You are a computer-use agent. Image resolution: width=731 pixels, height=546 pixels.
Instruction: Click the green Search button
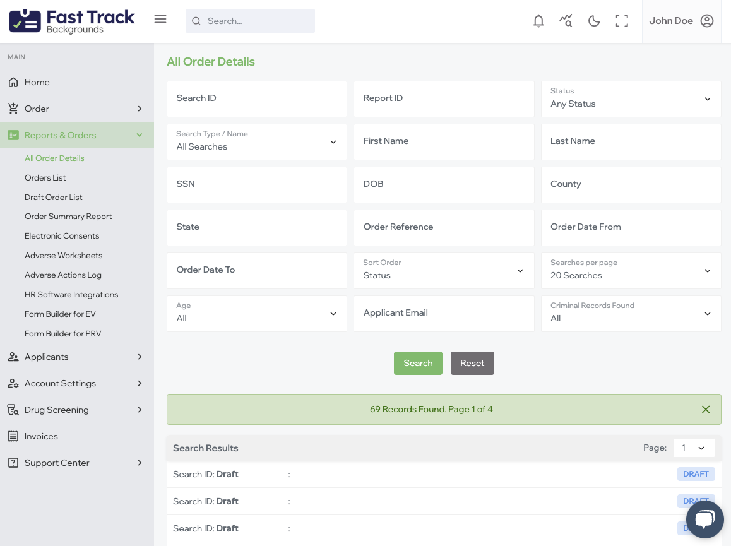418,364
